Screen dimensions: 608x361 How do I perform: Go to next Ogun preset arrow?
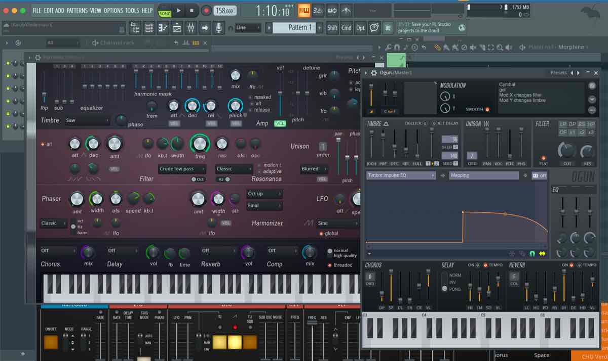point(578,73)
